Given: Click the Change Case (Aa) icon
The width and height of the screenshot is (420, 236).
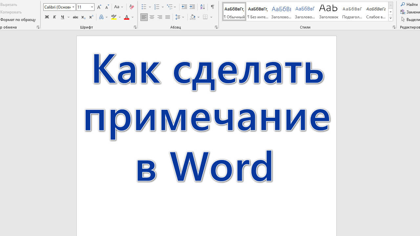Looking at the screenshot, I should click(x=116, y=7).
